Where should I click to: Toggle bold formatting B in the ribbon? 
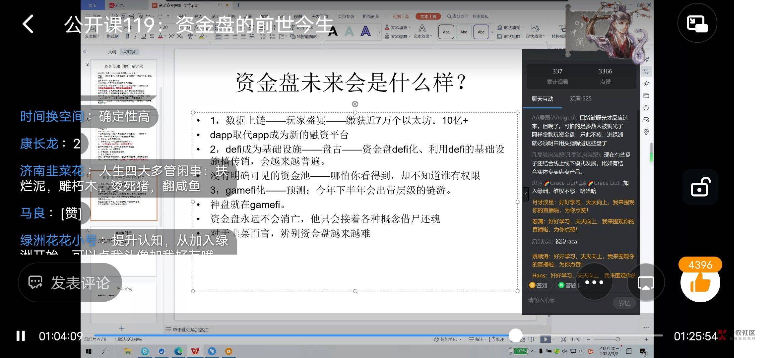coord(127,36)
